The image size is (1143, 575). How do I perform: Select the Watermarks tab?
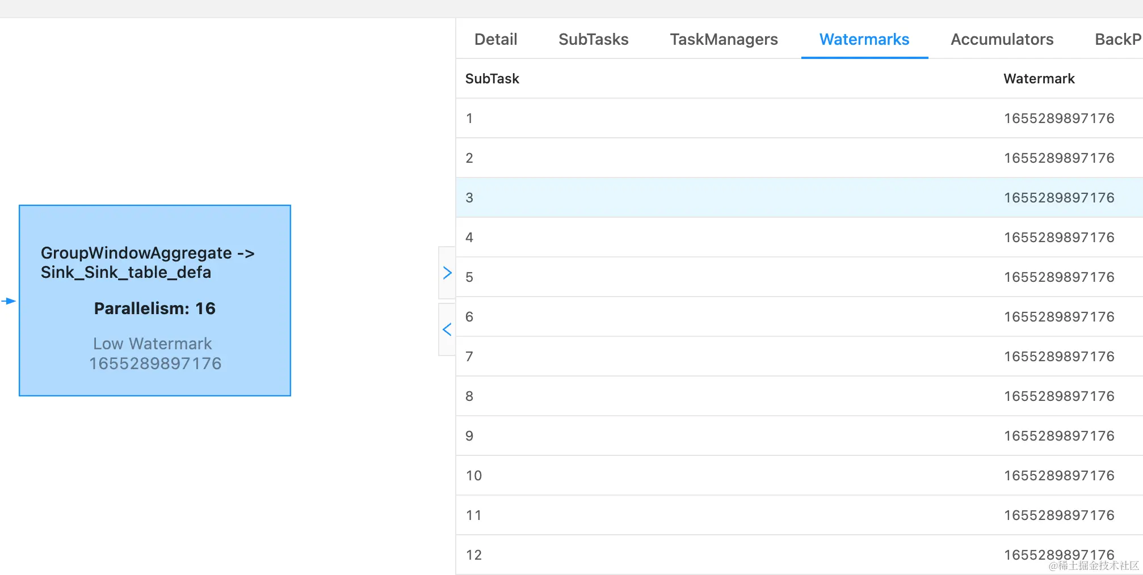tap(864, 39)
